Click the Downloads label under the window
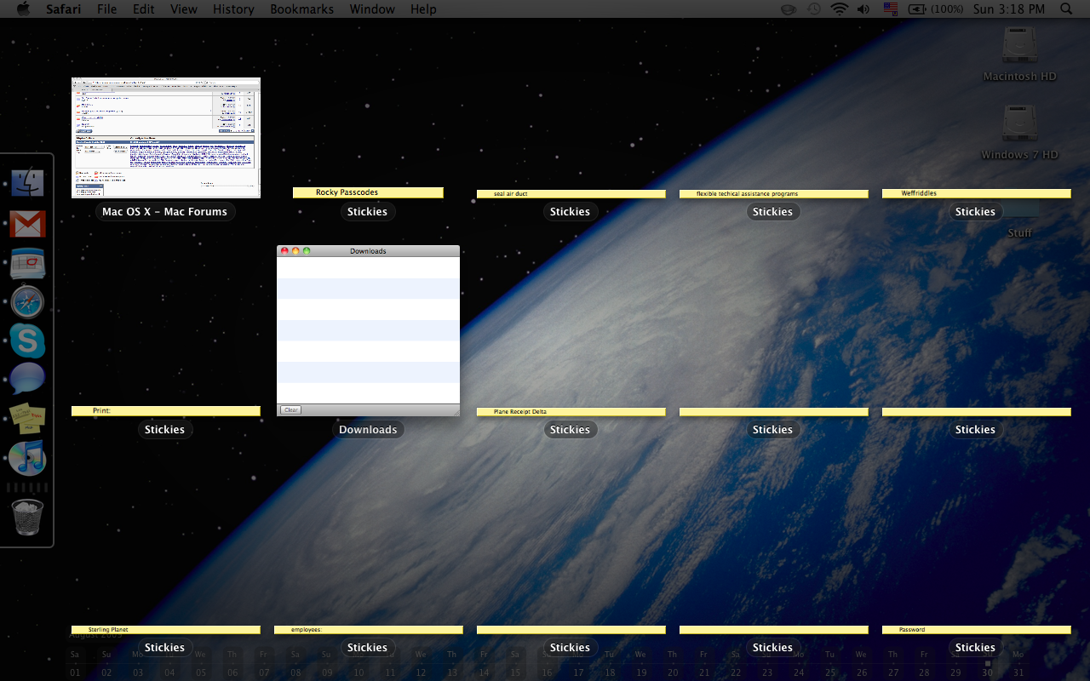Screen dimensions: 1090x681 368,430
